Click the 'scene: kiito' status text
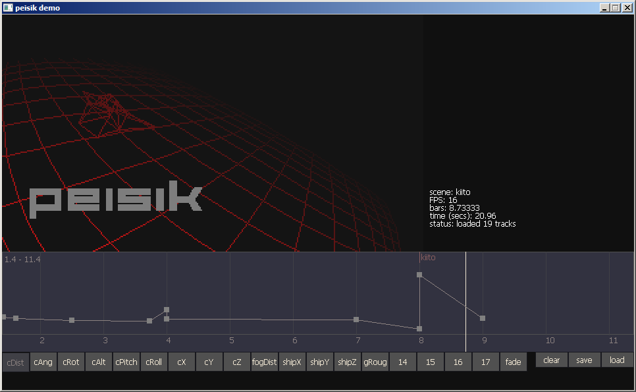 450,192
